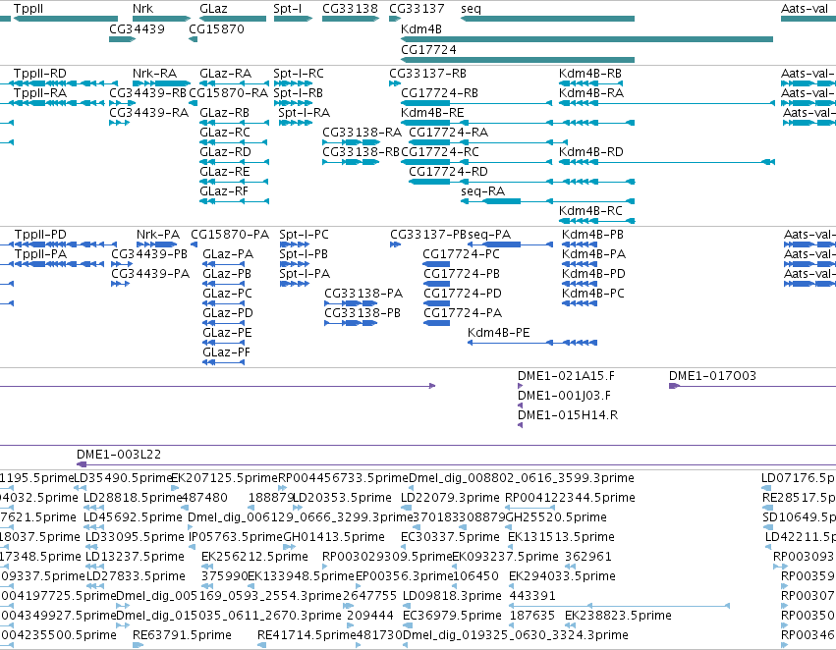Select the teal CG17724 gene bar
The width and height of the screenshot is (836, 650).
click(x=518, y=59)
